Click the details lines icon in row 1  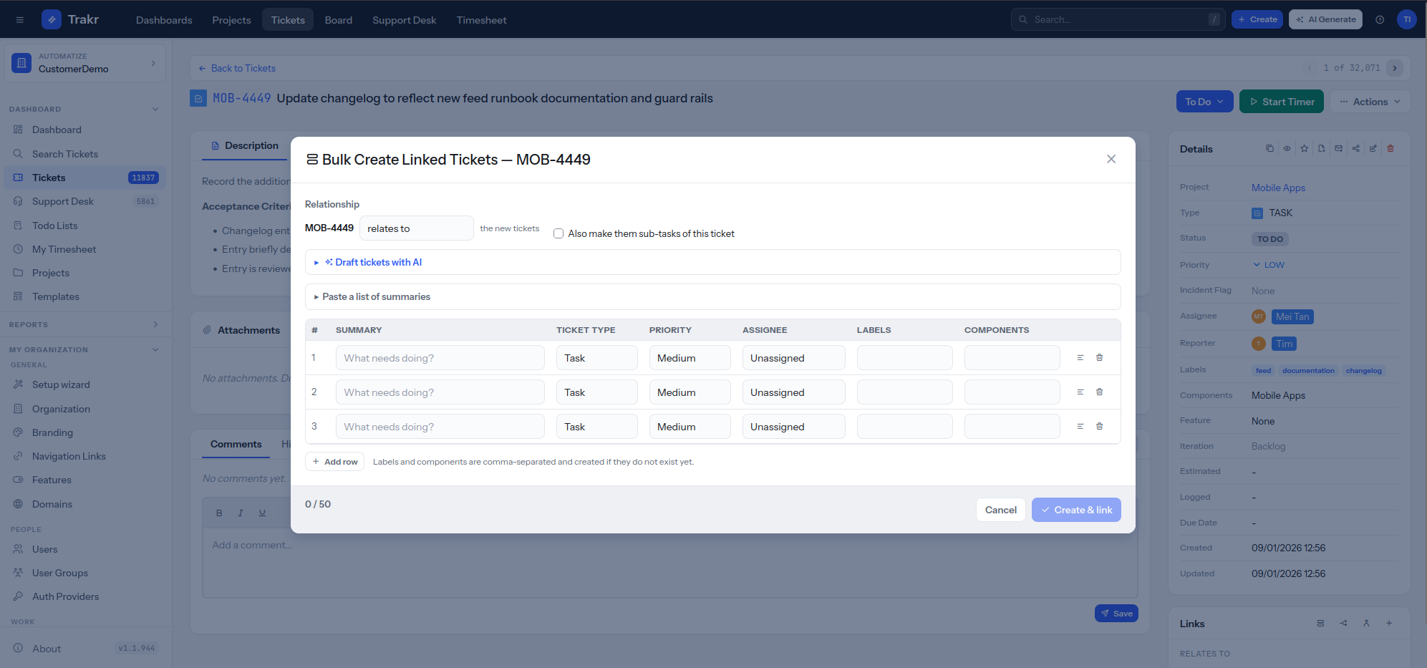[x=1080, y=357]
